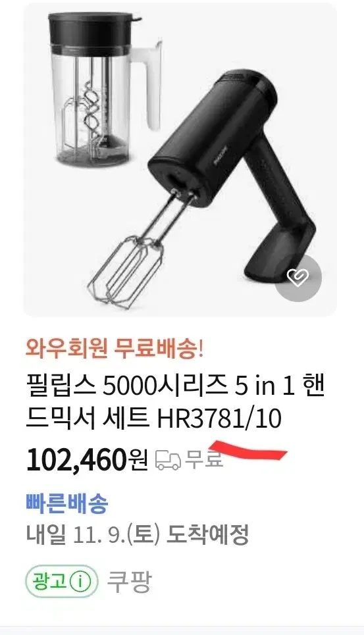Tap the 무료 free shipping label
The height and width of the screenshot is (635, 364).
204,459
